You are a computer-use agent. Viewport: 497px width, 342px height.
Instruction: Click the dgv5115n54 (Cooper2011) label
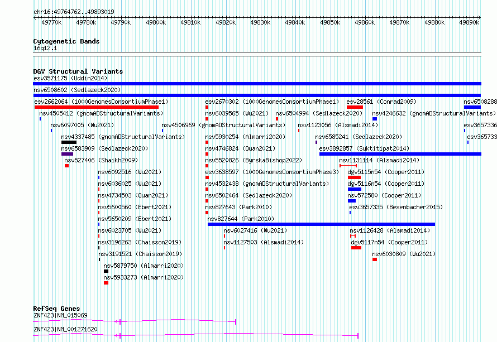click(x=386, y=172)
